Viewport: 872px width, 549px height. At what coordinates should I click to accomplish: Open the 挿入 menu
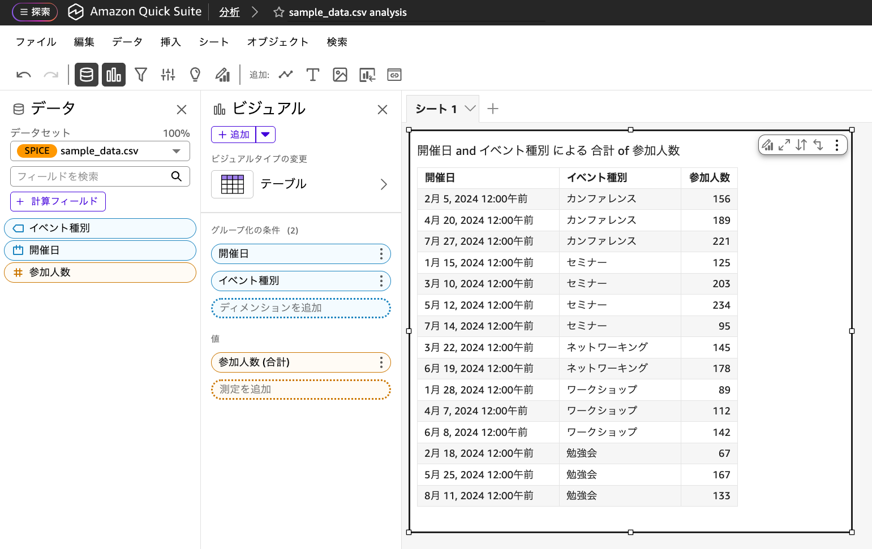pos(170,41)
